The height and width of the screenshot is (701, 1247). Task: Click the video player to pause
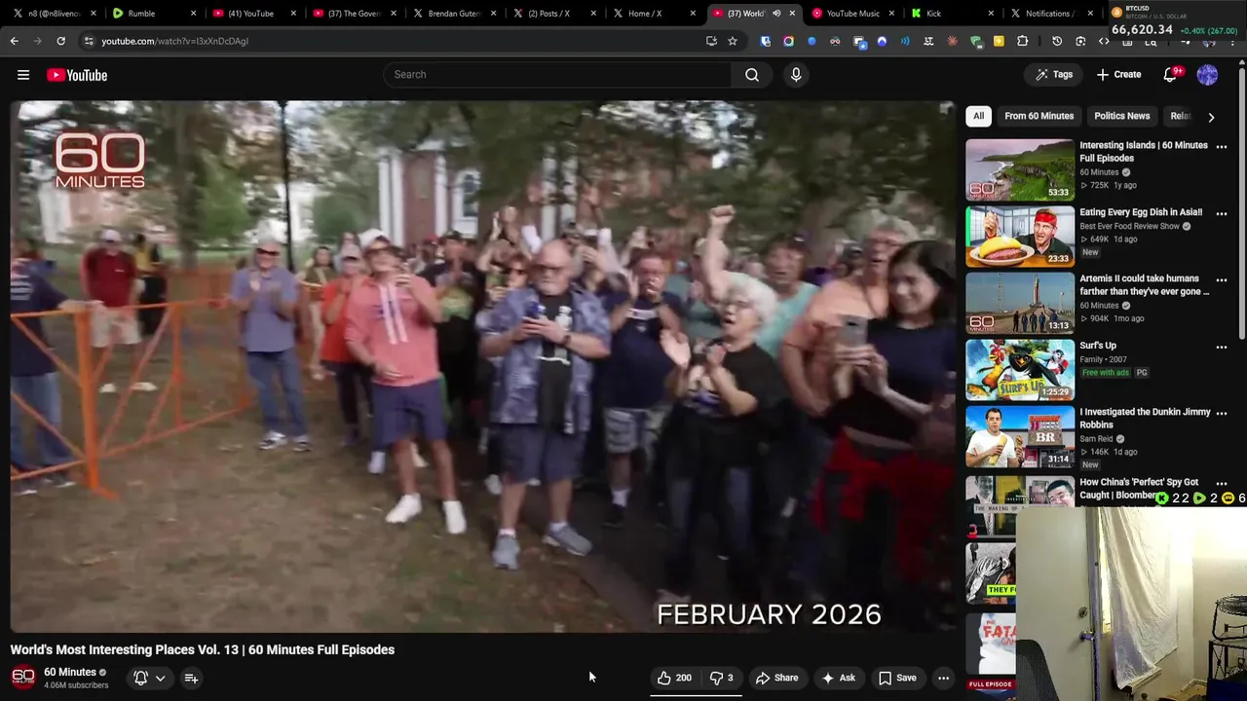pos(482,367)
